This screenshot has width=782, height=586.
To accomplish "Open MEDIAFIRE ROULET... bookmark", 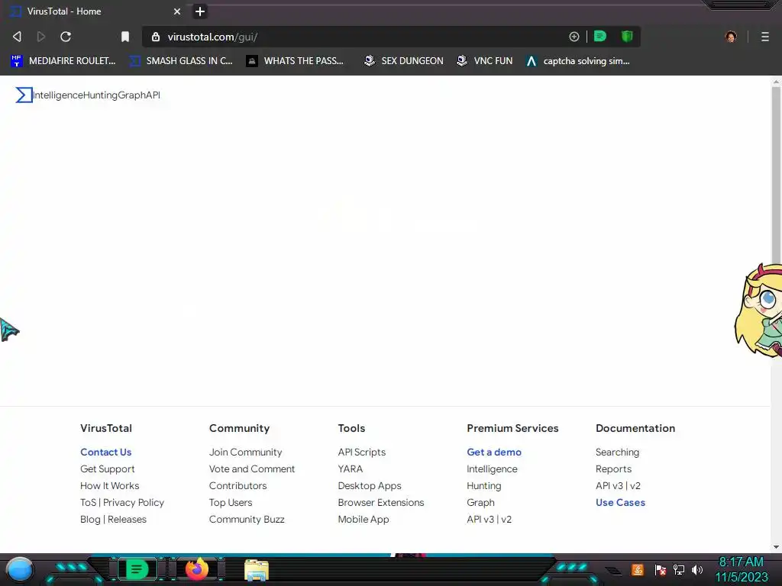I will (63, 61).
